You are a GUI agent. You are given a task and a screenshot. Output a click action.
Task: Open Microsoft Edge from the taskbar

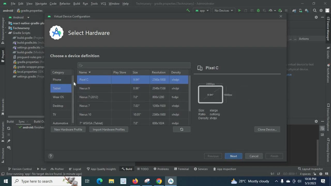(100, 181)
